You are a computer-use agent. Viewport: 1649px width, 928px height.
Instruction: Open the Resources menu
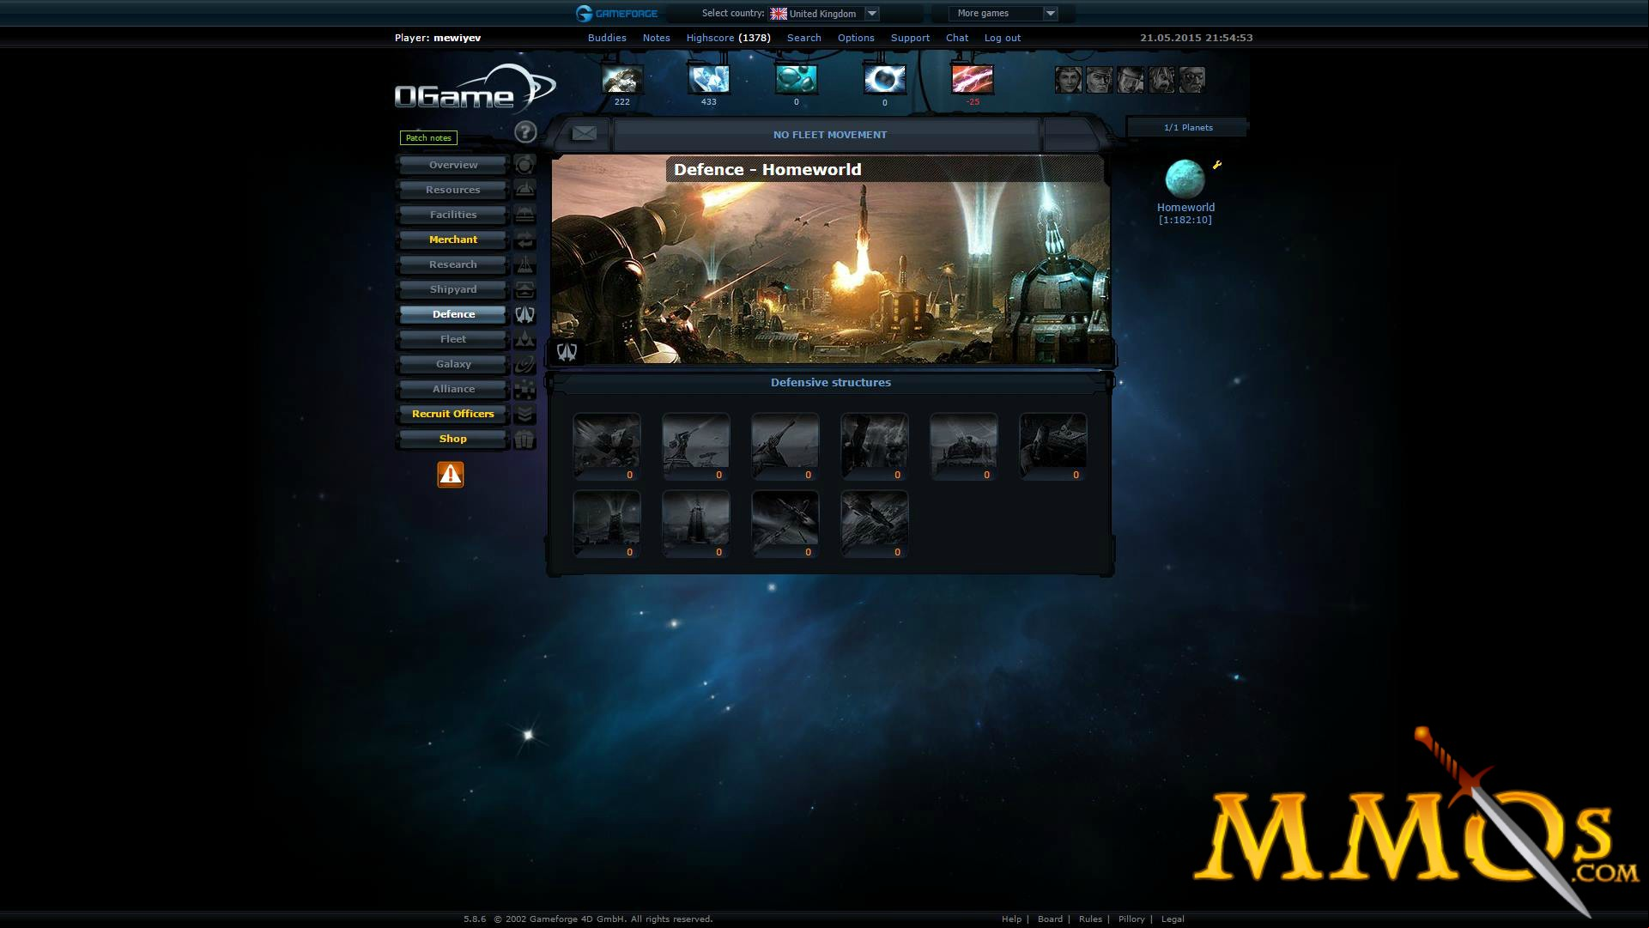pos(453,190)
